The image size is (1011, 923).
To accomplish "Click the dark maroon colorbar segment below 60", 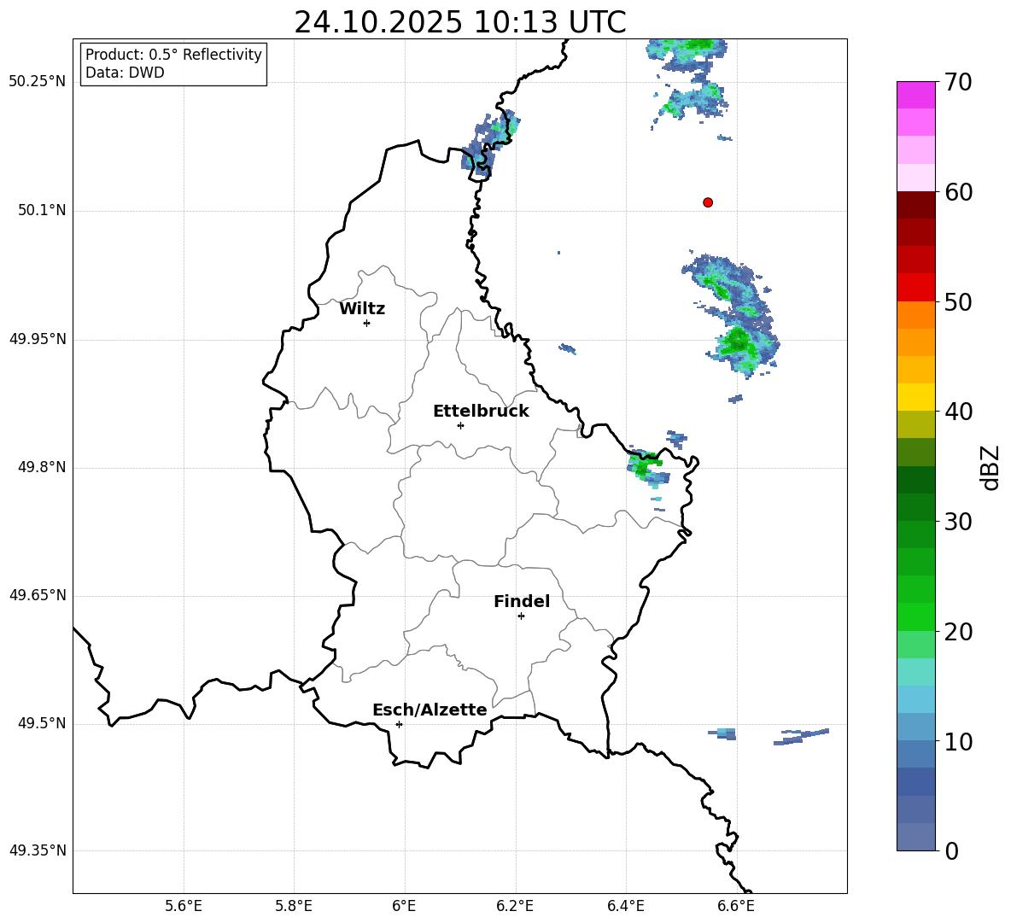I will (x=915, y=205).
